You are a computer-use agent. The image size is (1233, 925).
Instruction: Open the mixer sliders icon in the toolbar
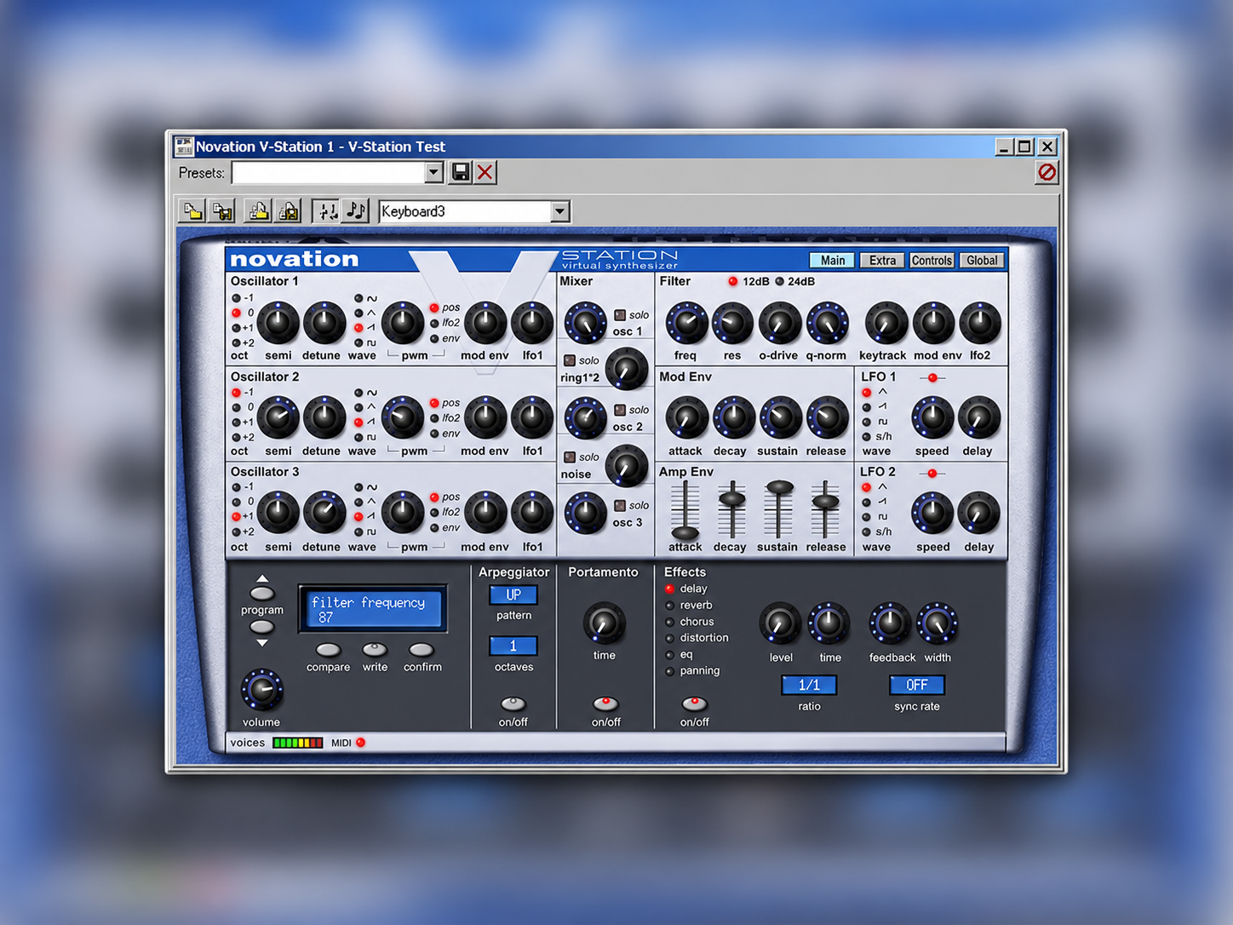(x=326, y=211)
